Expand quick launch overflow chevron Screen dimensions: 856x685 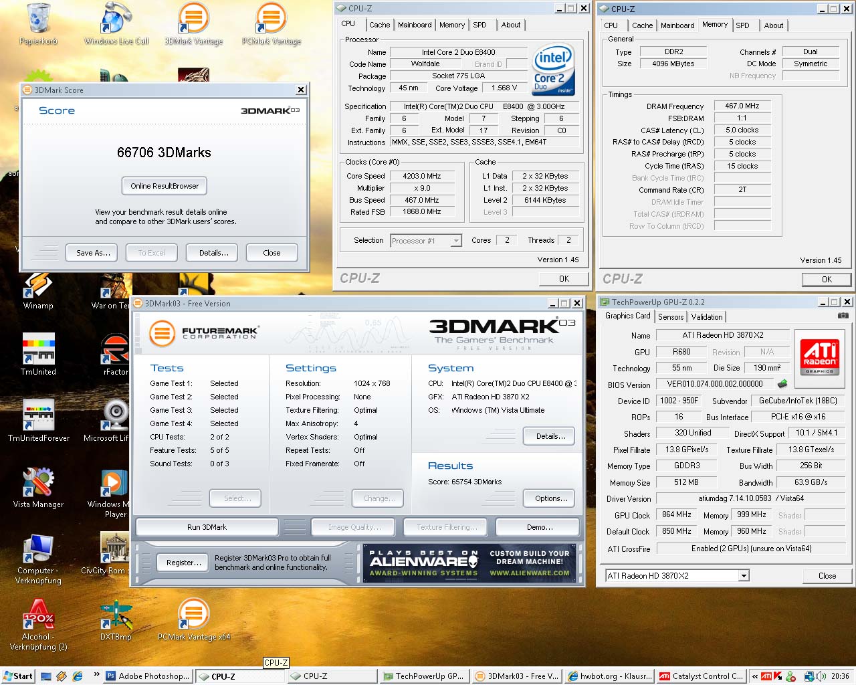point(96,674)
